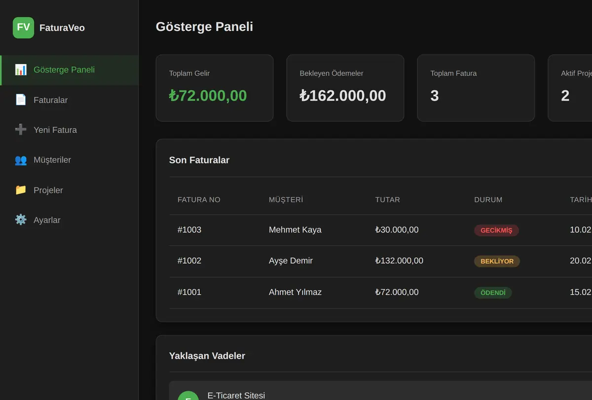Open Ayarlar from the sidebar
Screen dimensions: 592x400
(69, 220)
